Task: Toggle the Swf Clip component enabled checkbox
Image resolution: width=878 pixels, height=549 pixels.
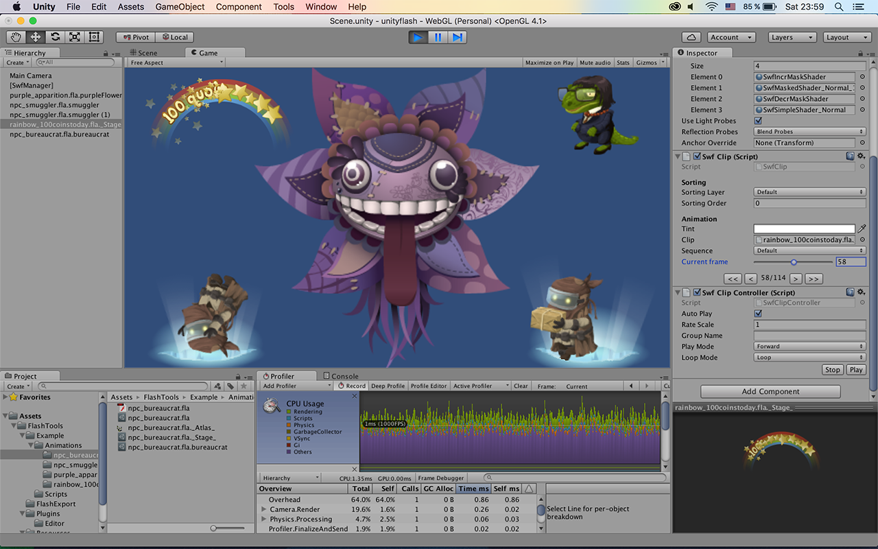Action: point(697,156)
